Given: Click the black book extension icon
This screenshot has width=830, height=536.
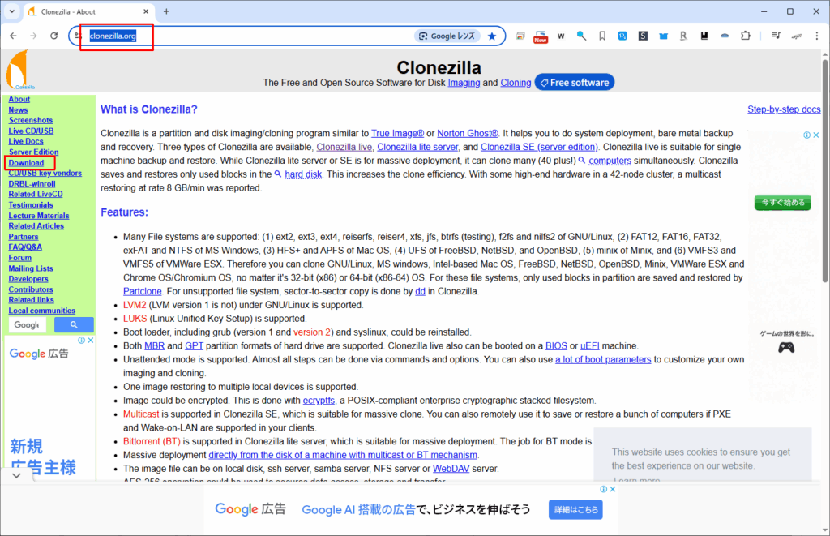Looking at the screenshot, I should click(x=704, y=36).
